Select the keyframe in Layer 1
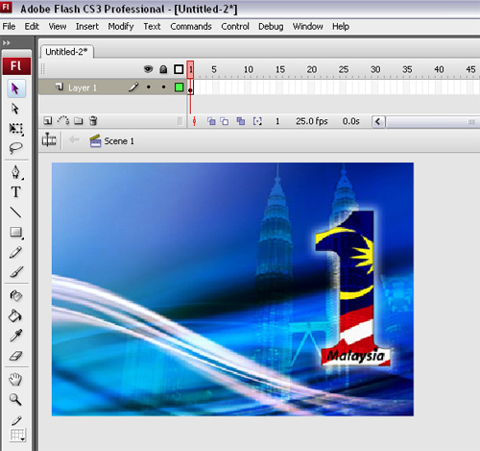The width and height of the screenshot is (480, 451). click(x=190, y=88)
